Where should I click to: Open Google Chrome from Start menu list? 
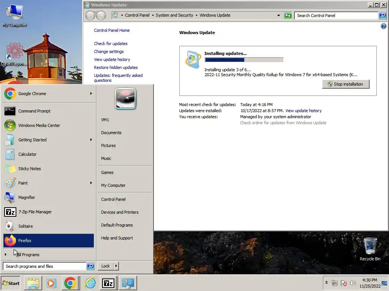click(49, 94)
